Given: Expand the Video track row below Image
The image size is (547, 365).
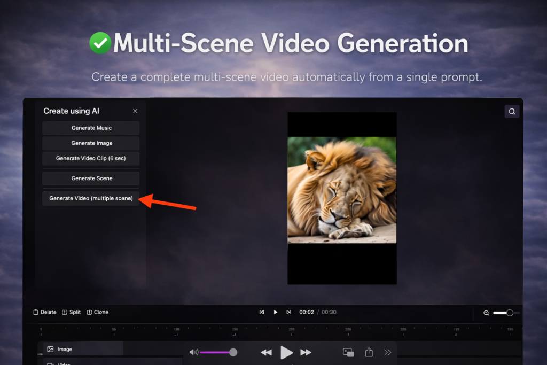Looking at the screenshot, I should pyautogui.click(x=65, y=363).
